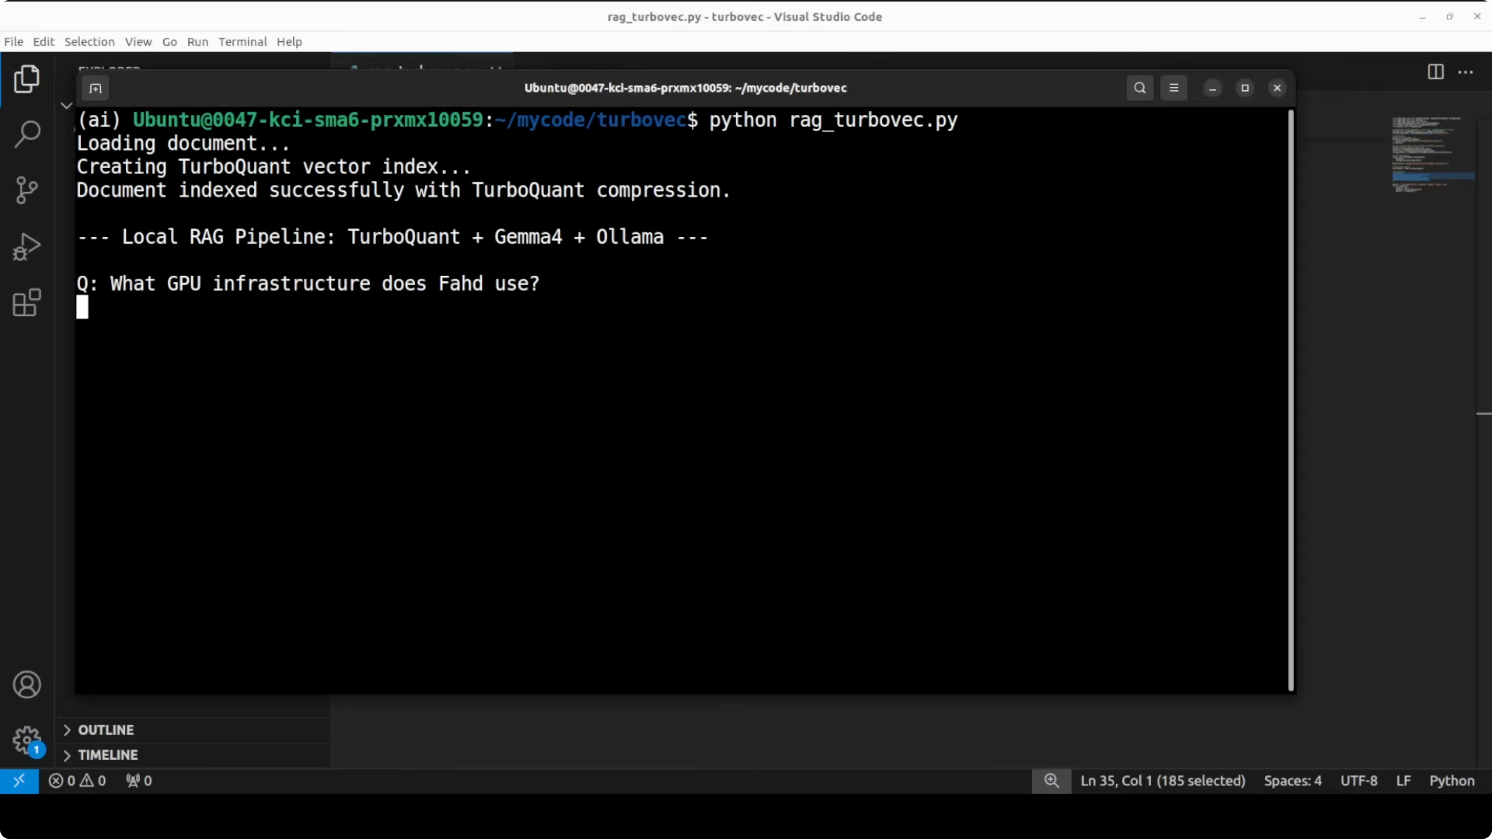Open the Terminal menu
Viewport: 1492px width, 839px height.
[x=242, y=42]
